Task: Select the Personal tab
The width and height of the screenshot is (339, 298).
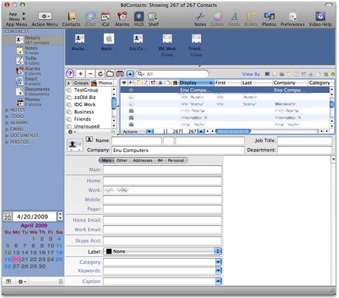Action: coord(176,161)
